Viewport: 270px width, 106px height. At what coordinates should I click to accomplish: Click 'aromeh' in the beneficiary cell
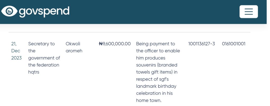pyautogui.click(x=74, y=51)
